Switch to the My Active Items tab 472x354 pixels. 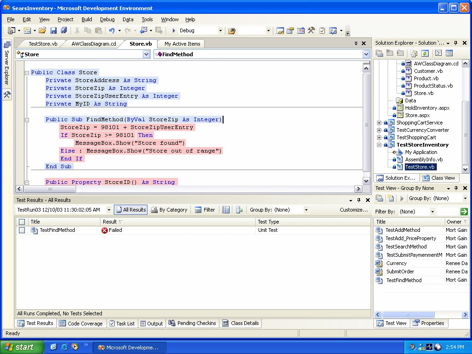pos(182,44)
